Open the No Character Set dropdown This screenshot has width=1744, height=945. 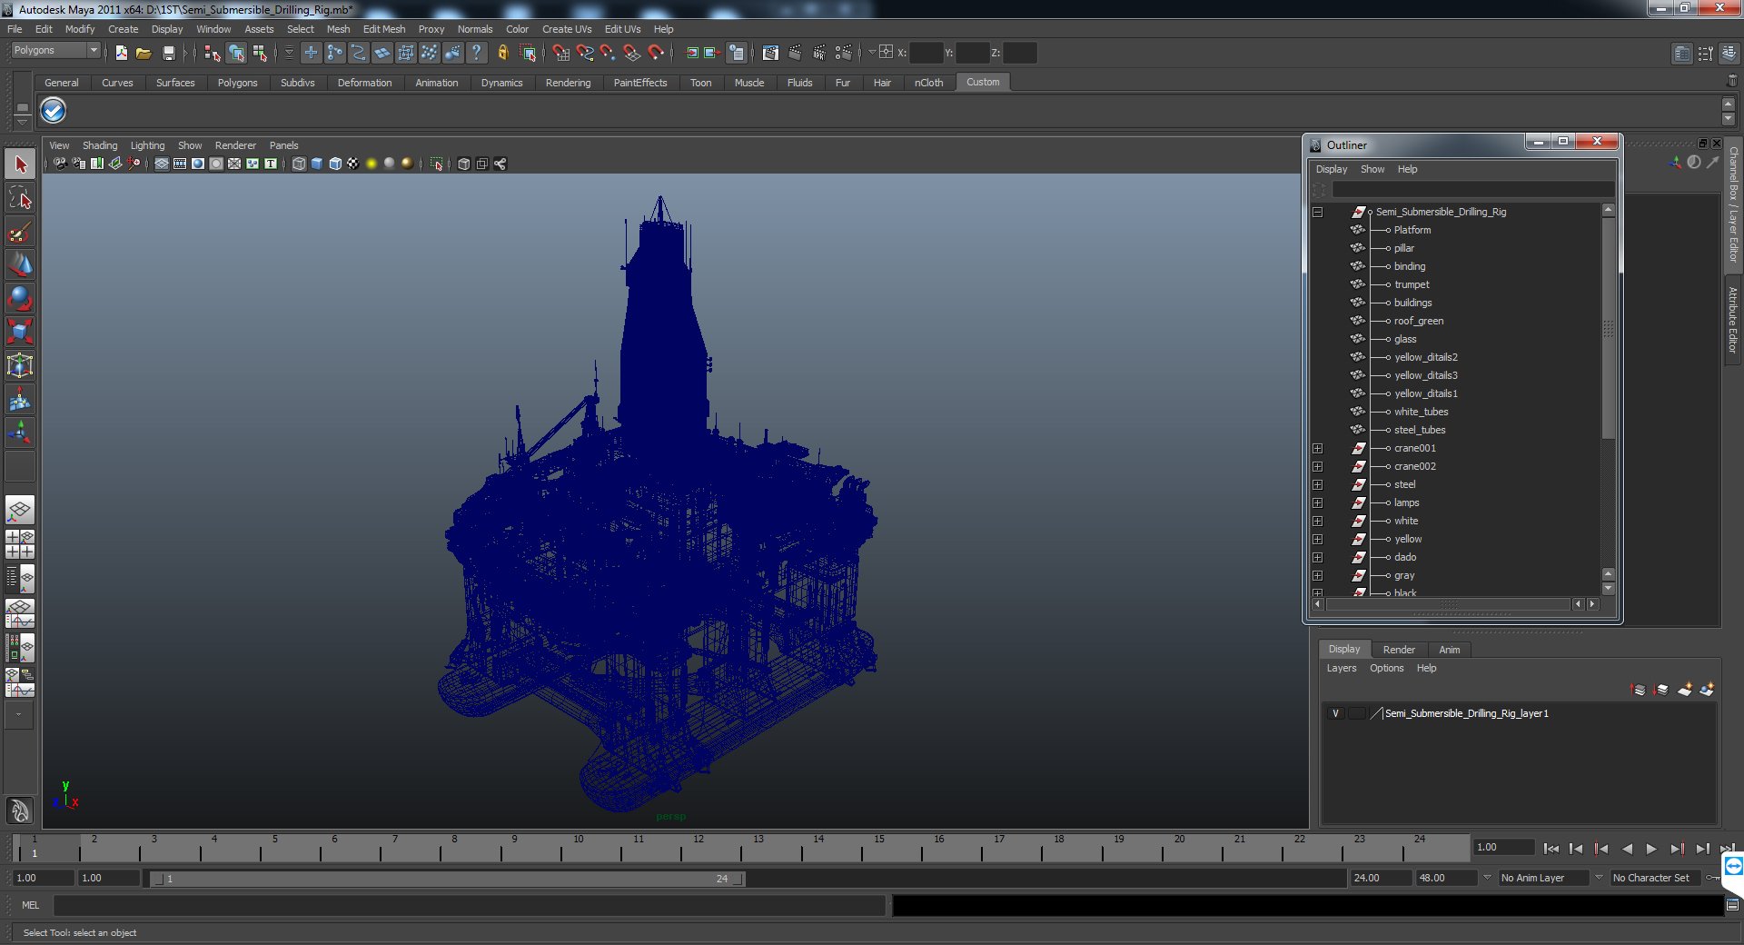1656,878
